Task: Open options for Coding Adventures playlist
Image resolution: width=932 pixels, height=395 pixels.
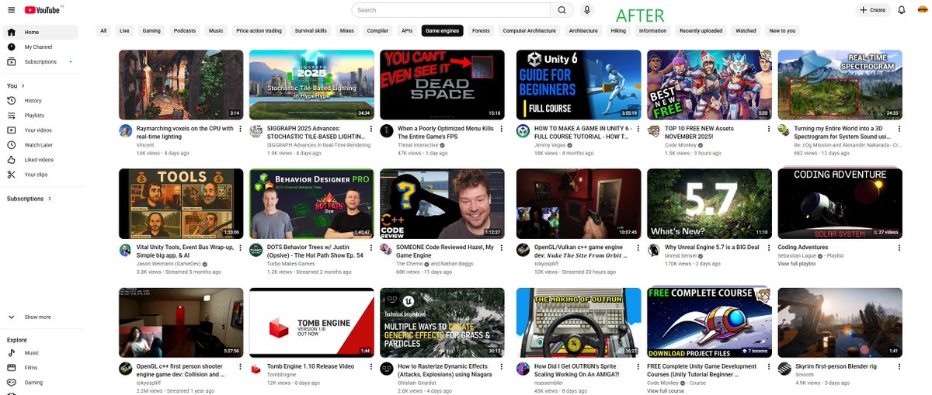Action: pos(899,248)
